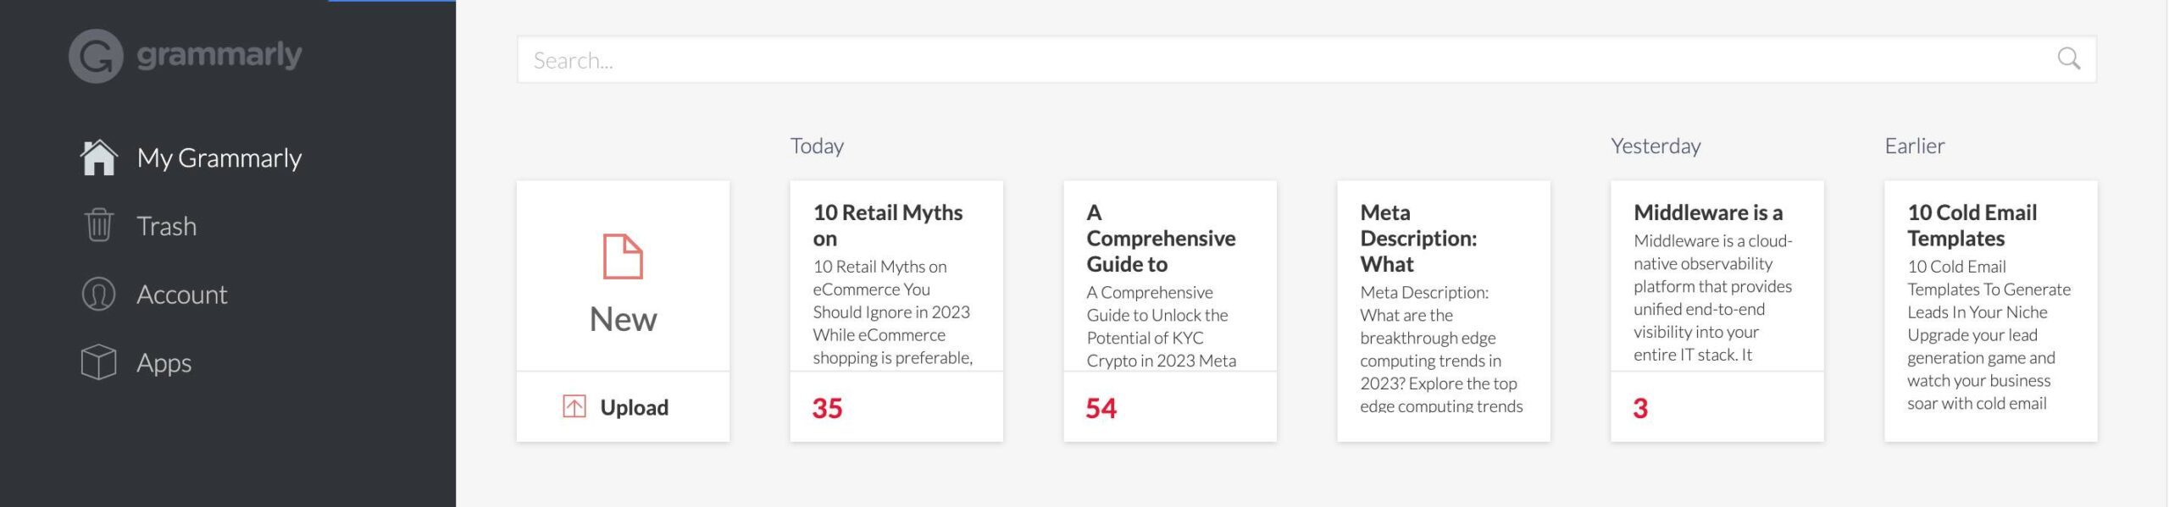Click the Apps cube icon
Screen dimensions: 2169x507
pos(98,362)
